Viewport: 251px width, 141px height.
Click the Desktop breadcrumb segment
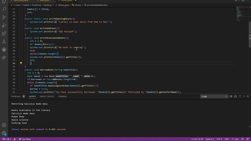pyautogui.click(x=47, y=5)
